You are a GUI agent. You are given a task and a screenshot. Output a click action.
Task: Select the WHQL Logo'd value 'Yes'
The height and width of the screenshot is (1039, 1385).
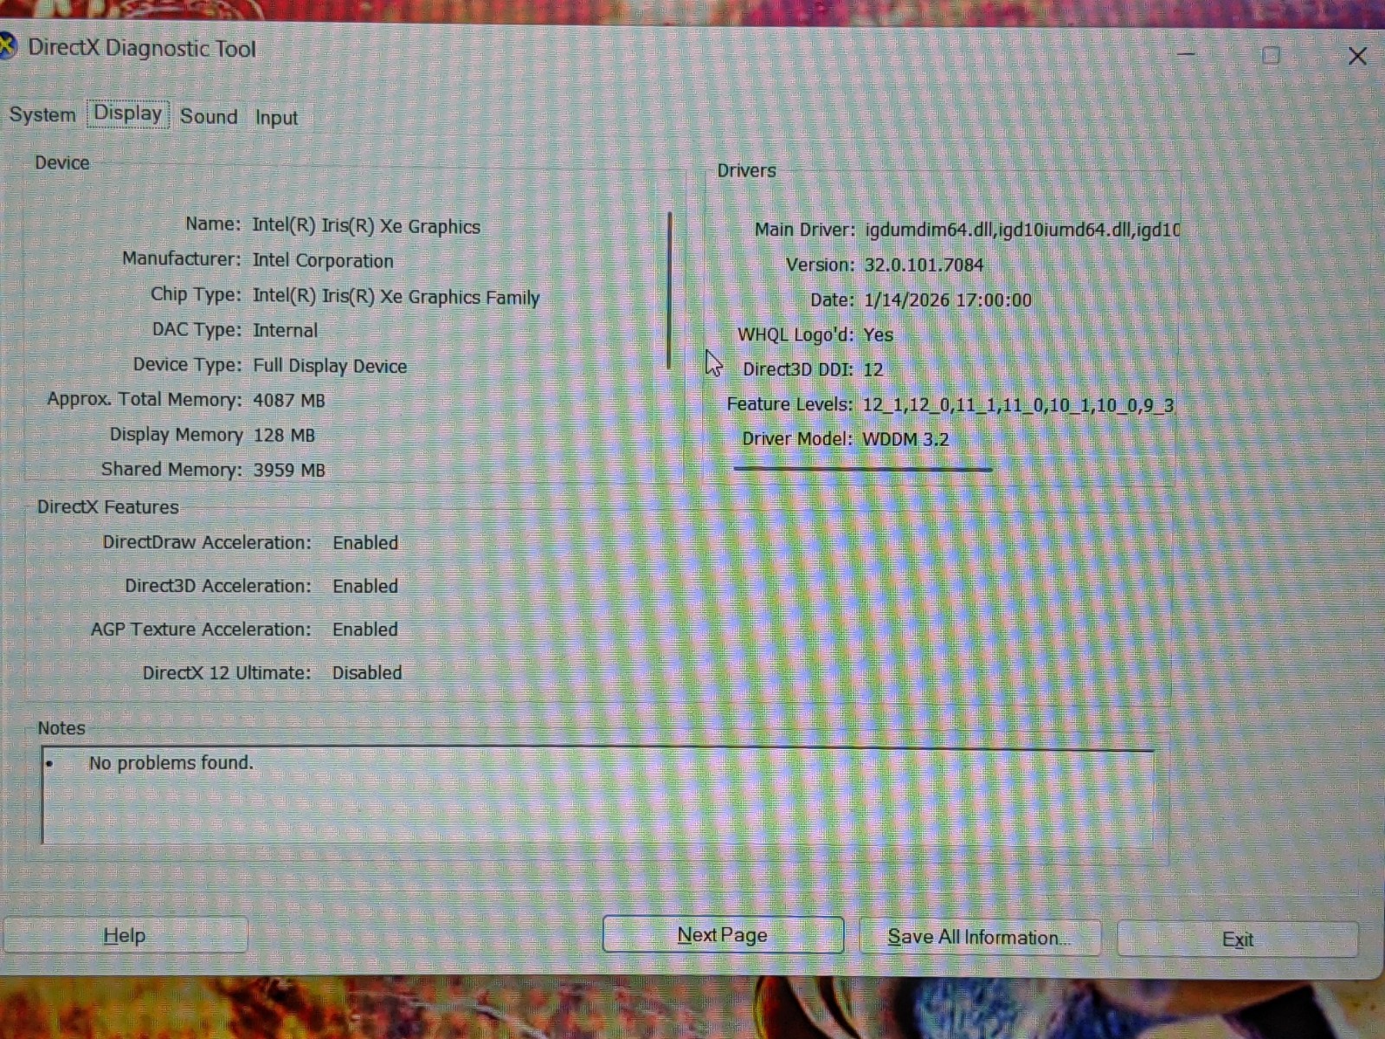tap(878, 335)
